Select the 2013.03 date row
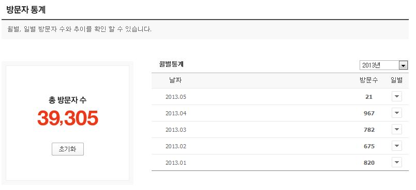 point(280,130)
